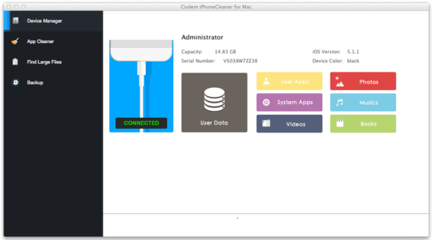Click the Backup sidebar icon
This screenshot has width=432, height=240.
(16, 83)
